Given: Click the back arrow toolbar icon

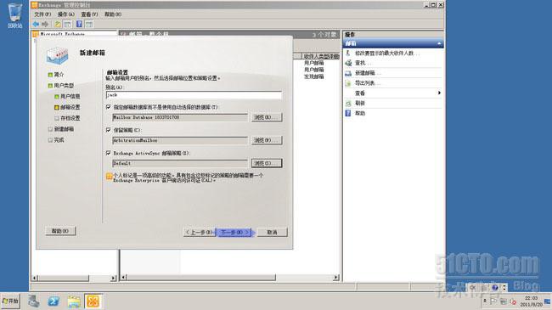Looking at the screenshot, I should point(36,24).
